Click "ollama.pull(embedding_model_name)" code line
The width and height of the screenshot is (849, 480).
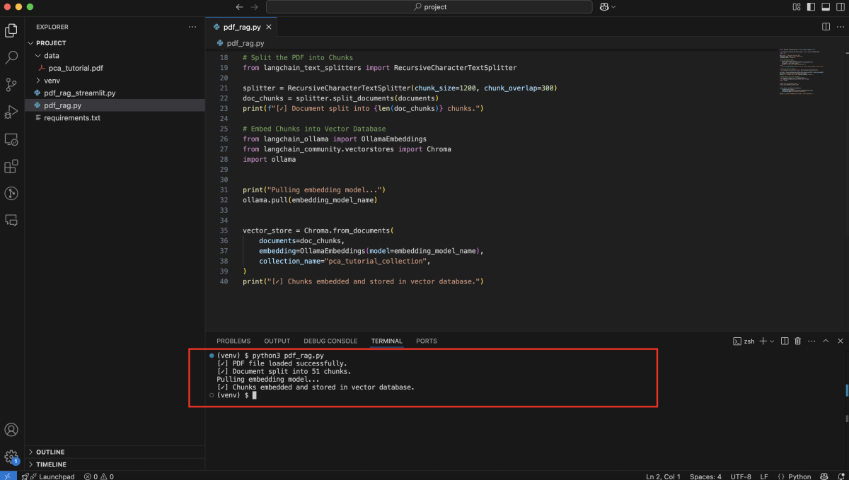[310, 200]
